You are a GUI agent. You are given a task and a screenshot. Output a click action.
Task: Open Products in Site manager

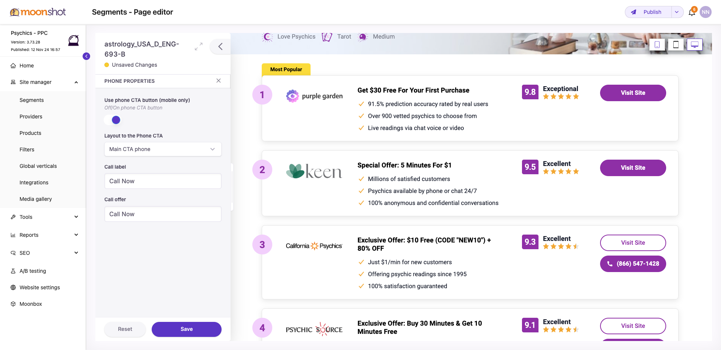pyautogui.click(x=30, y=133)
